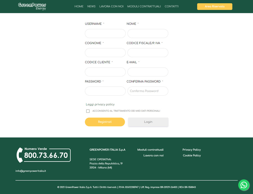Image resolution: width=253 pixels, height=194 pixels.
Task: Open footer Moduli contrattuali link
Action: 150,150
